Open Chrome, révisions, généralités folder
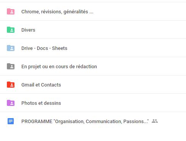Screen dimensions: 186x141 tap(57, 12)
